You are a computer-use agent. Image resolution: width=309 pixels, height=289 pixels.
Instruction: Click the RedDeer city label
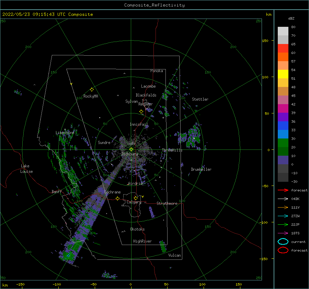pyautogui.click(x=146, y=104)
